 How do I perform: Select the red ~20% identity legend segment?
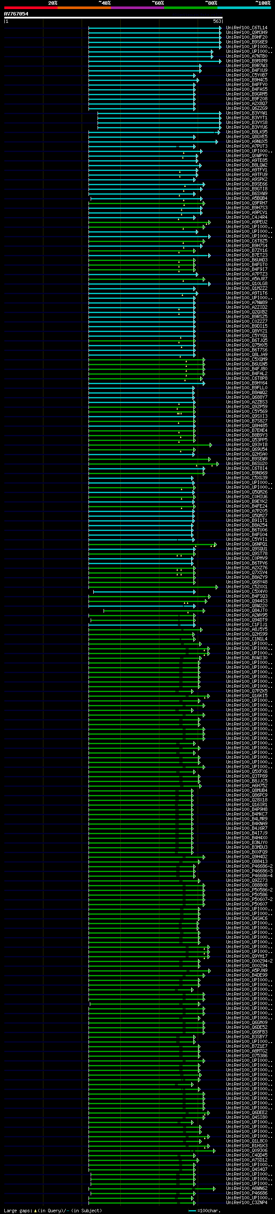31,8
